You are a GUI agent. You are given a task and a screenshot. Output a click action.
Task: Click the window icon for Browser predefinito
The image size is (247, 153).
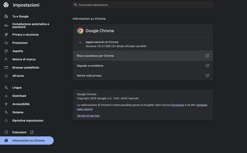point(6,68)
